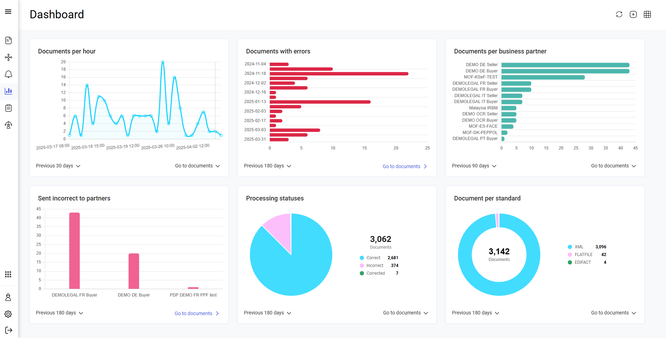666x338 pixels.
Task: Click the documents icon in sidebar
Action: [x=8, y=40]
